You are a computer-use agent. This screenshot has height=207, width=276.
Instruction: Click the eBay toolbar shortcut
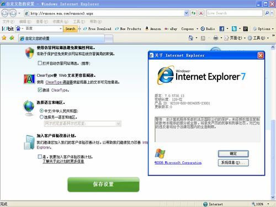[171, 29]
